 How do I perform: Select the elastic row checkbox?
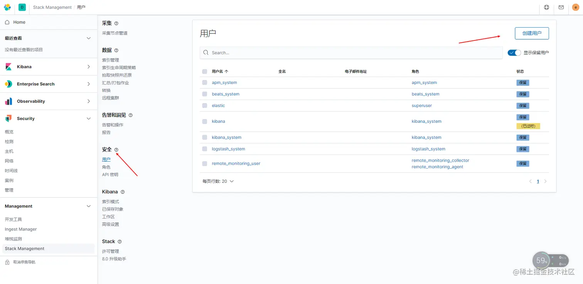tap(205, 106)
